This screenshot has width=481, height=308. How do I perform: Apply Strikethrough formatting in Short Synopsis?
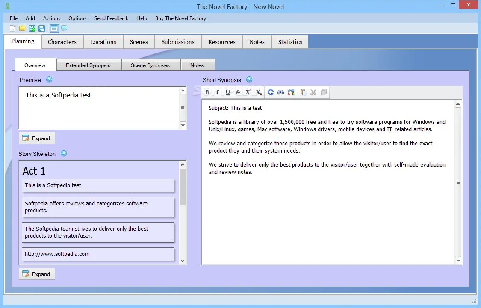(238, 92)
